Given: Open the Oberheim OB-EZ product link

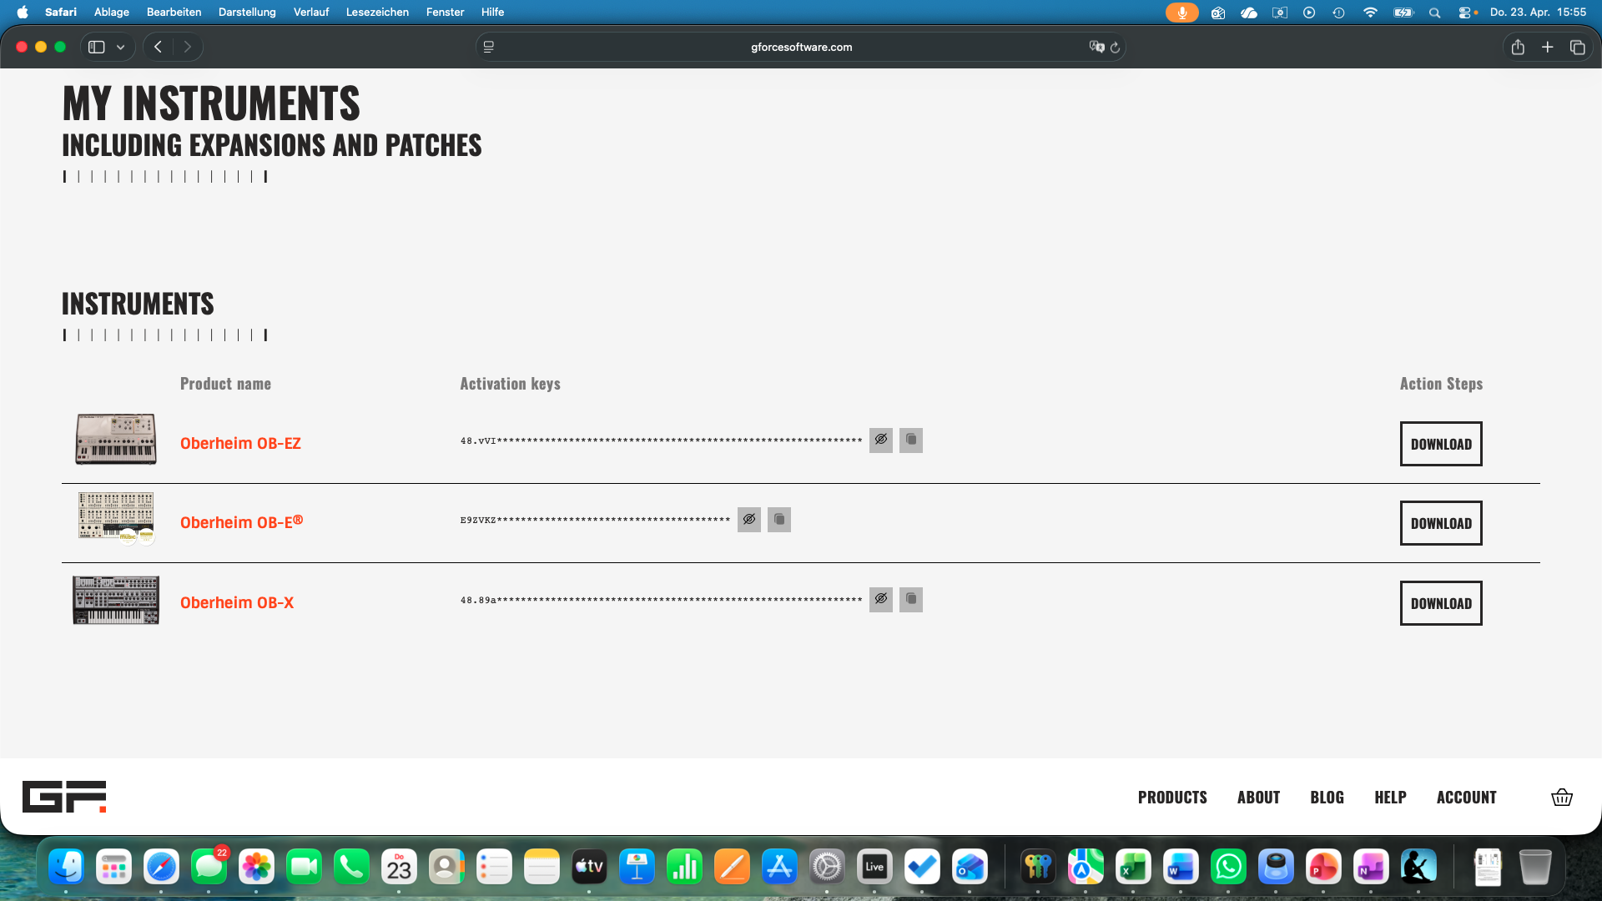Looking at the screenshot, I should click(240, 443).
